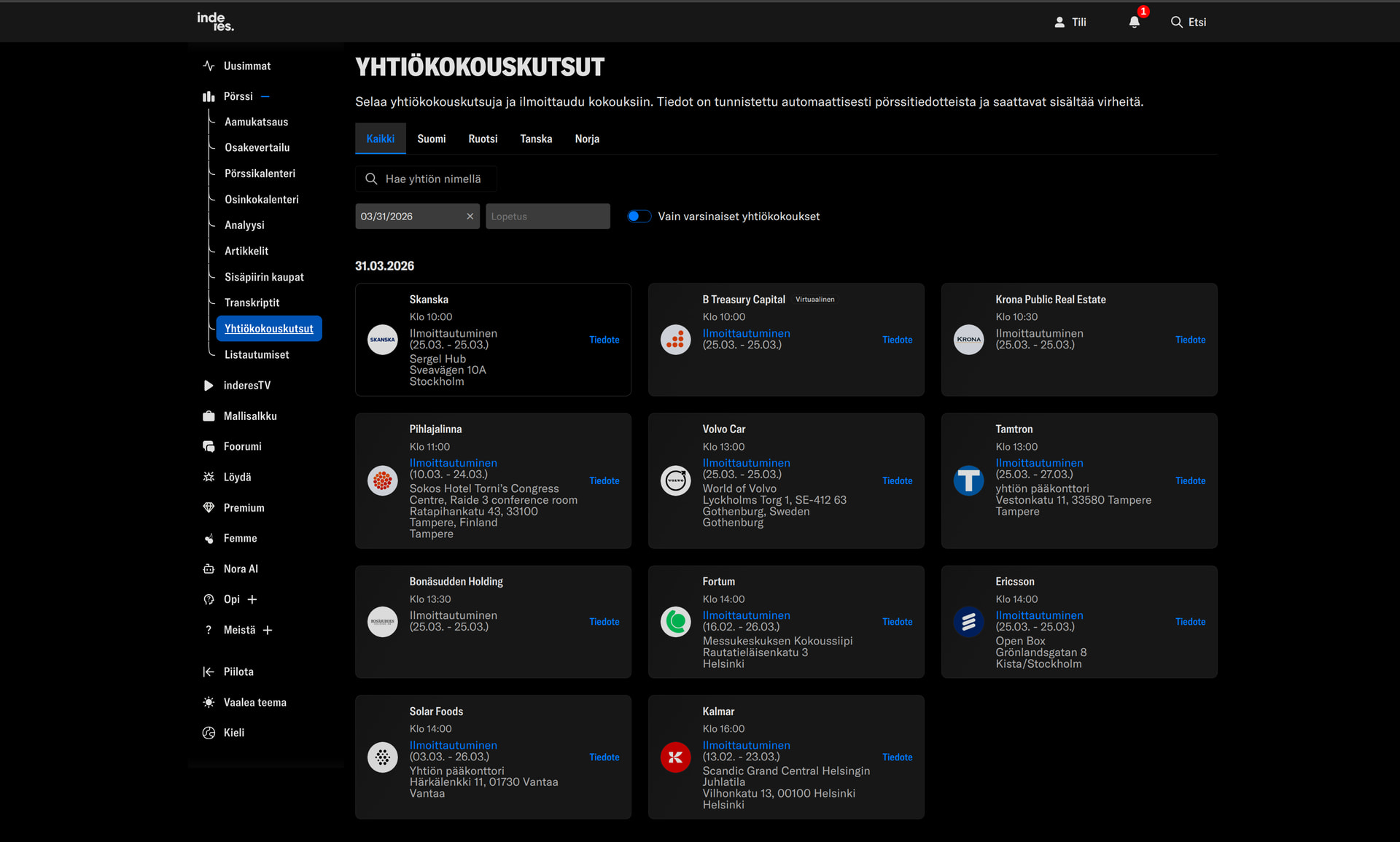1400x842 pixels.
Task: Select the Ruotsi tab
Action: tap(483, 139)
